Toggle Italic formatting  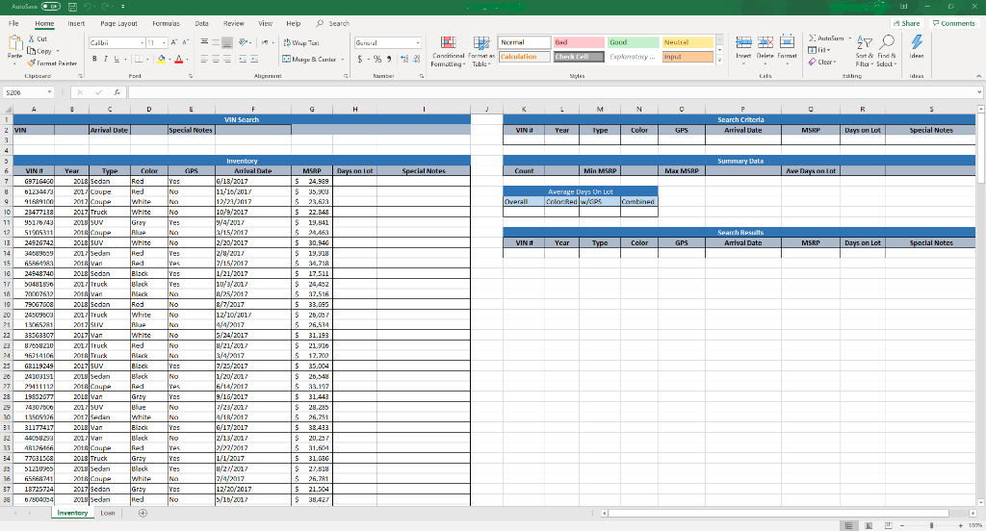coord(106,59)
